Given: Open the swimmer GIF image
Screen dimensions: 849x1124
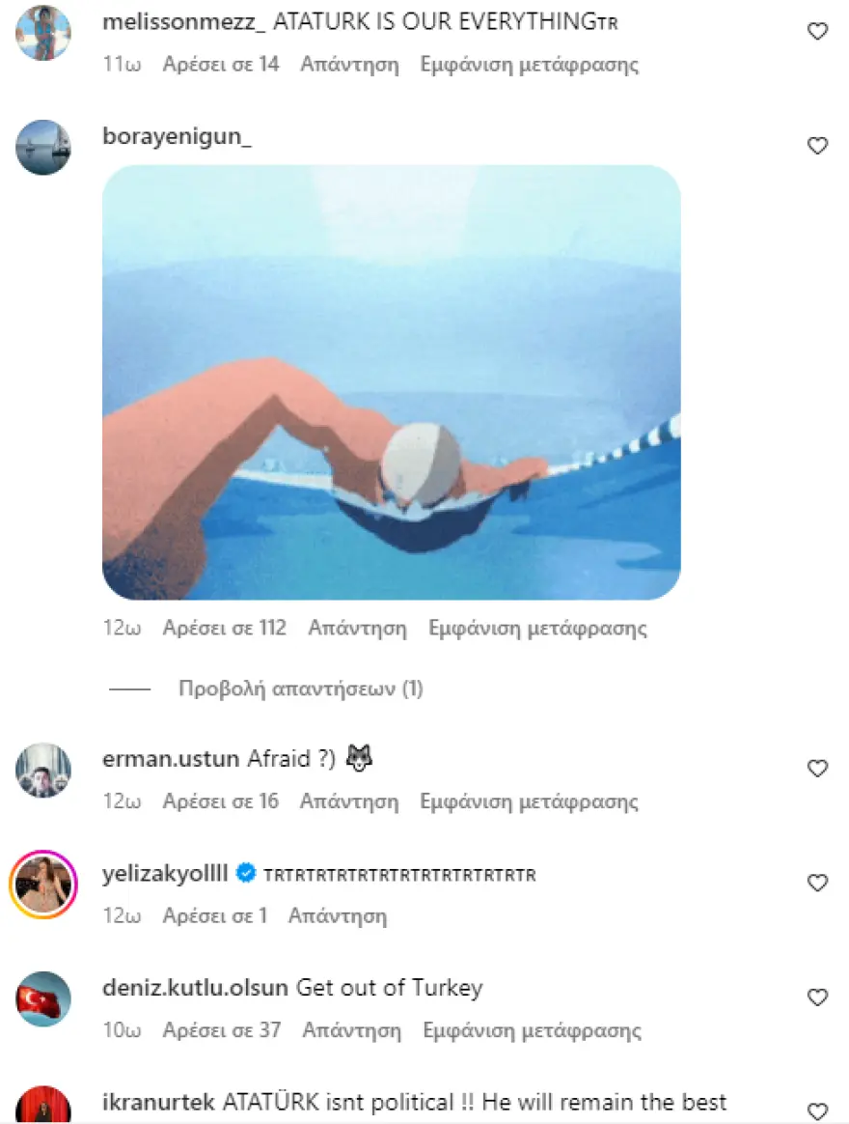Looking at the screenshot, I should 391,382.
